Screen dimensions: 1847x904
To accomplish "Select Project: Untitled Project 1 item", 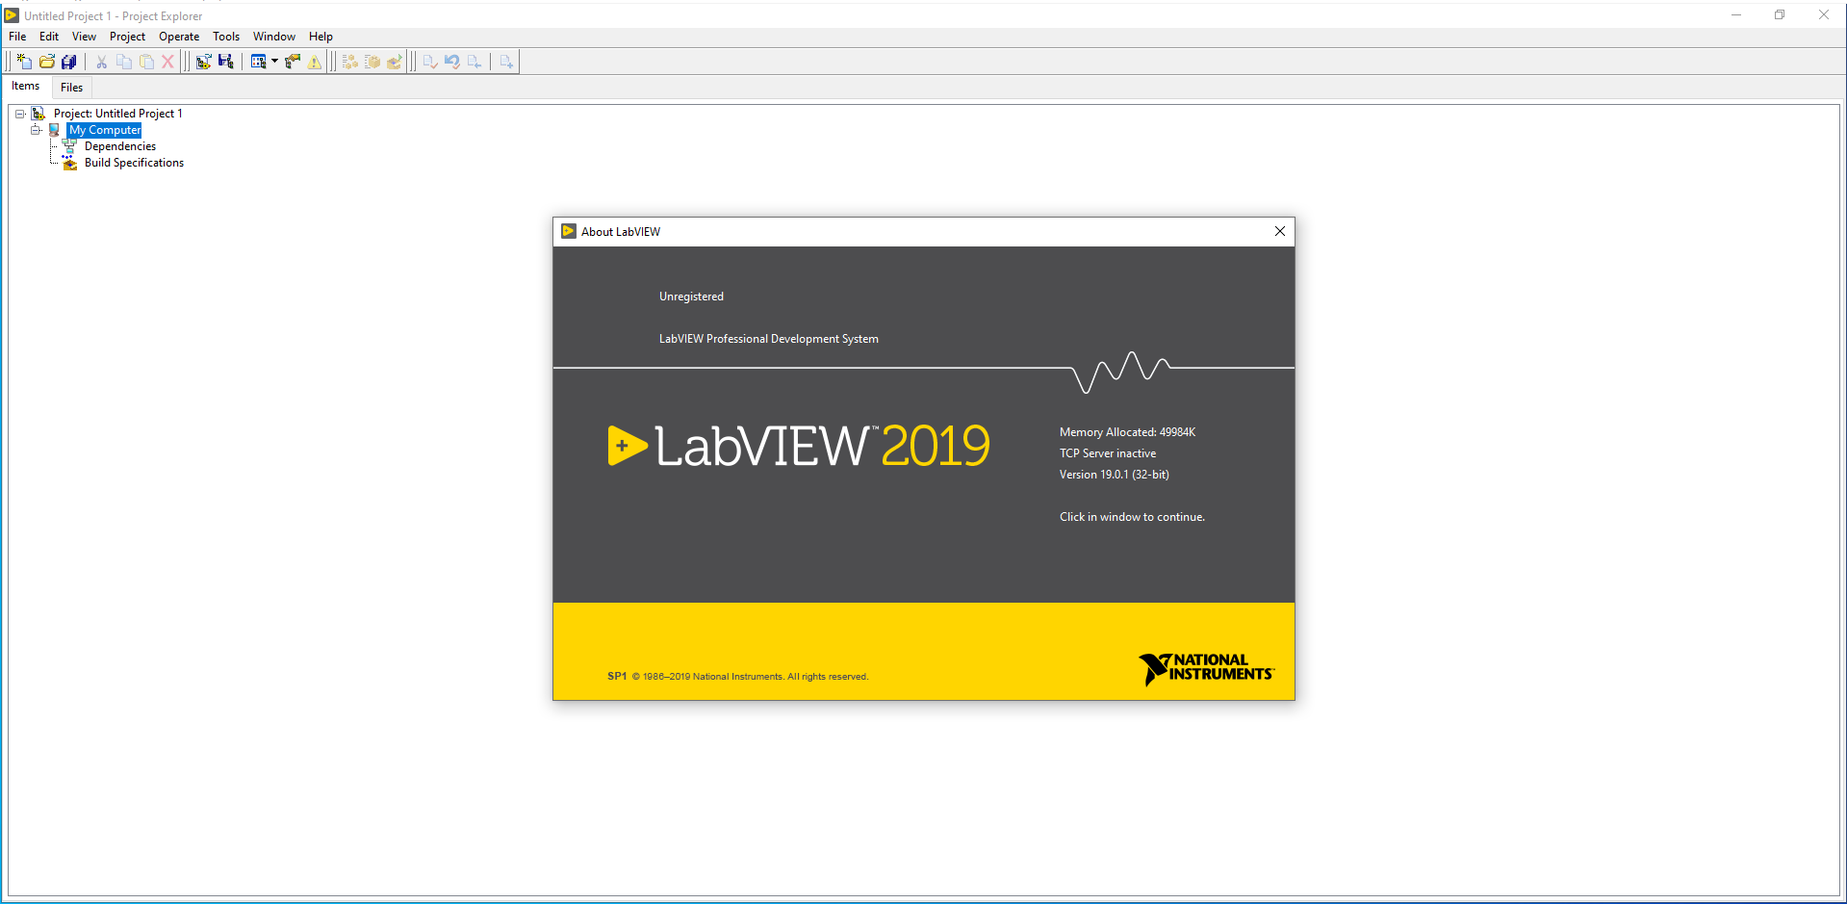I will point(117,114).
